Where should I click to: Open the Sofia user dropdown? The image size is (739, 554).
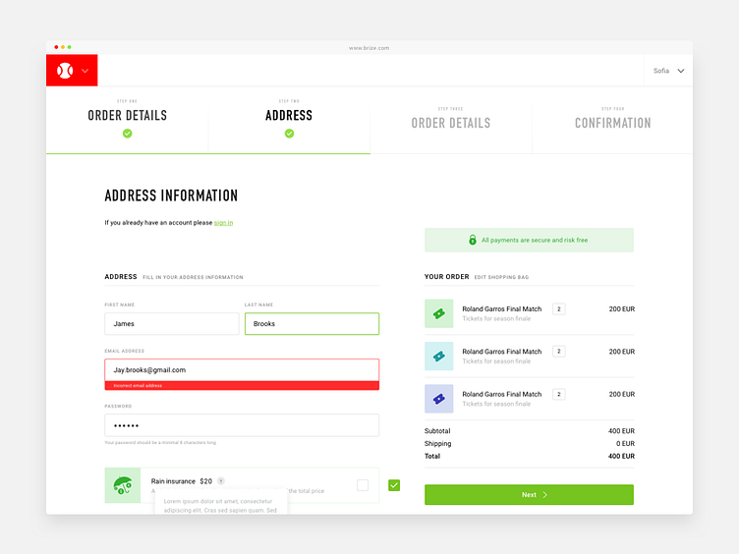668,71
